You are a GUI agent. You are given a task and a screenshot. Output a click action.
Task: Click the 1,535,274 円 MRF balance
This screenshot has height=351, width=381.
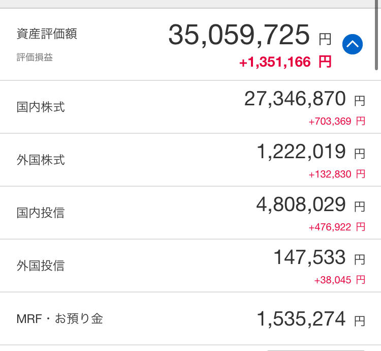[x=311, y=319]
